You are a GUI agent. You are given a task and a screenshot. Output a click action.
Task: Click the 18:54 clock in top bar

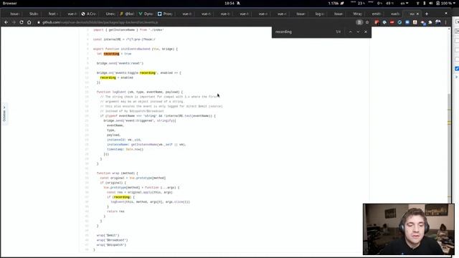coord(229,3)
